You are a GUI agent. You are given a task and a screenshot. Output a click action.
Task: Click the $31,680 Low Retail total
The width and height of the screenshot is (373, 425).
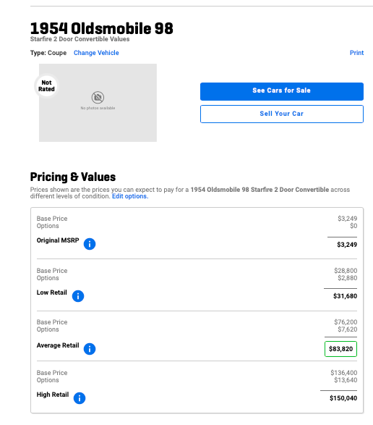tap(345, 296)
